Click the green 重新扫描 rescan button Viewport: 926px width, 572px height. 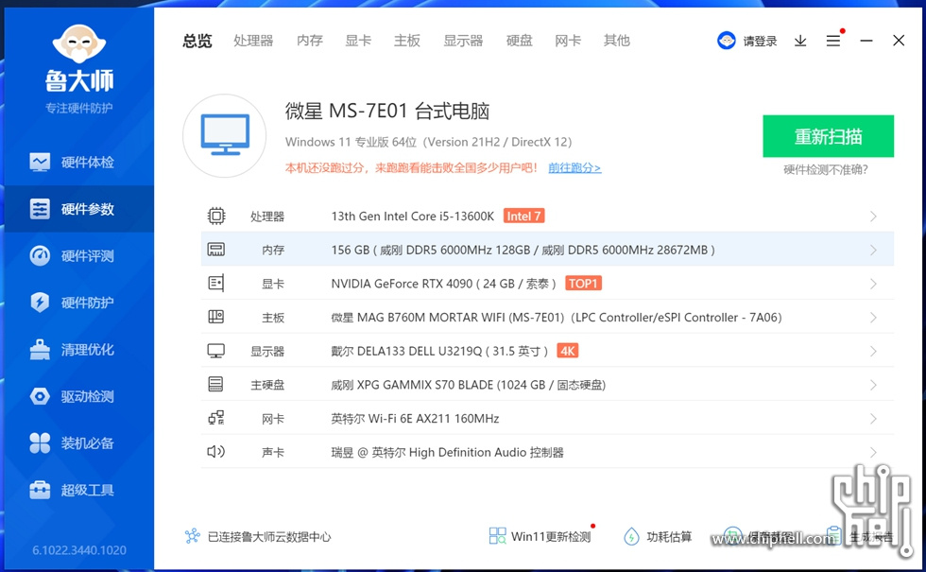pyautogui.click(x=828, y=136)
